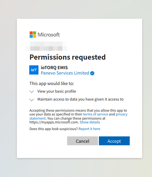The image size is (152, 177).
Task: Click the blue ioT app icon
Action: (34, 70)
